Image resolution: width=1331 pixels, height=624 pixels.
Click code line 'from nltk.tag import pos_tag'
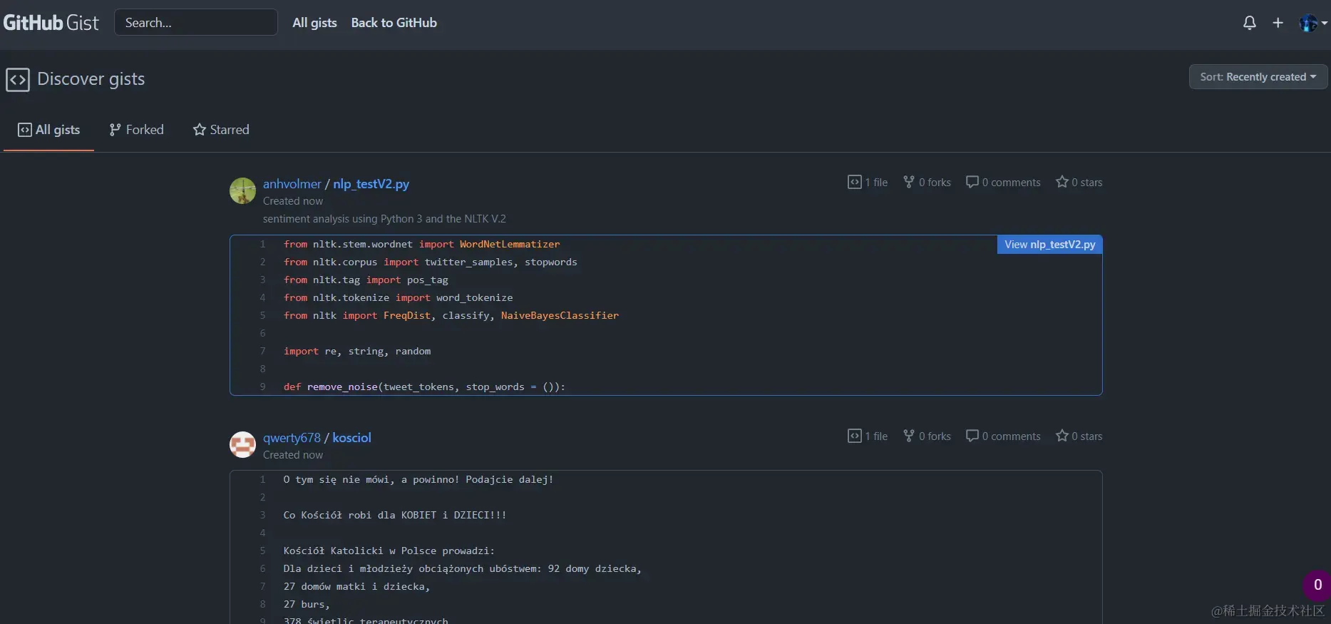pyautogui.click(x=366, y=280)
